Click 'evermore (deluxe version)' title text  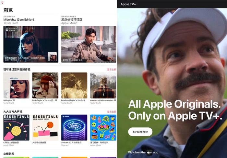(102, 100)
